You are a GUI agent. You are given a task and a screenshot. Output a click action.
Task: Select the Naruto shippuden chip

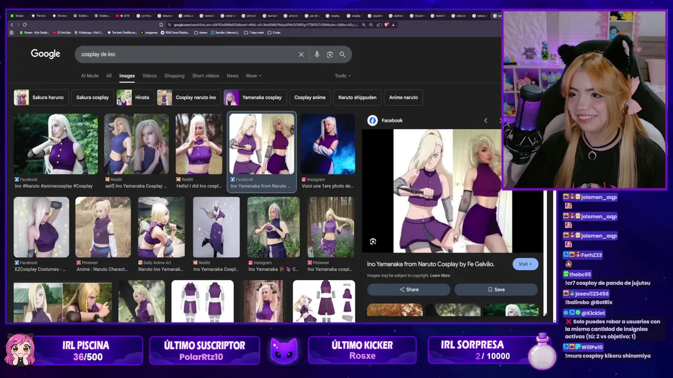click(x=357, y=97)
